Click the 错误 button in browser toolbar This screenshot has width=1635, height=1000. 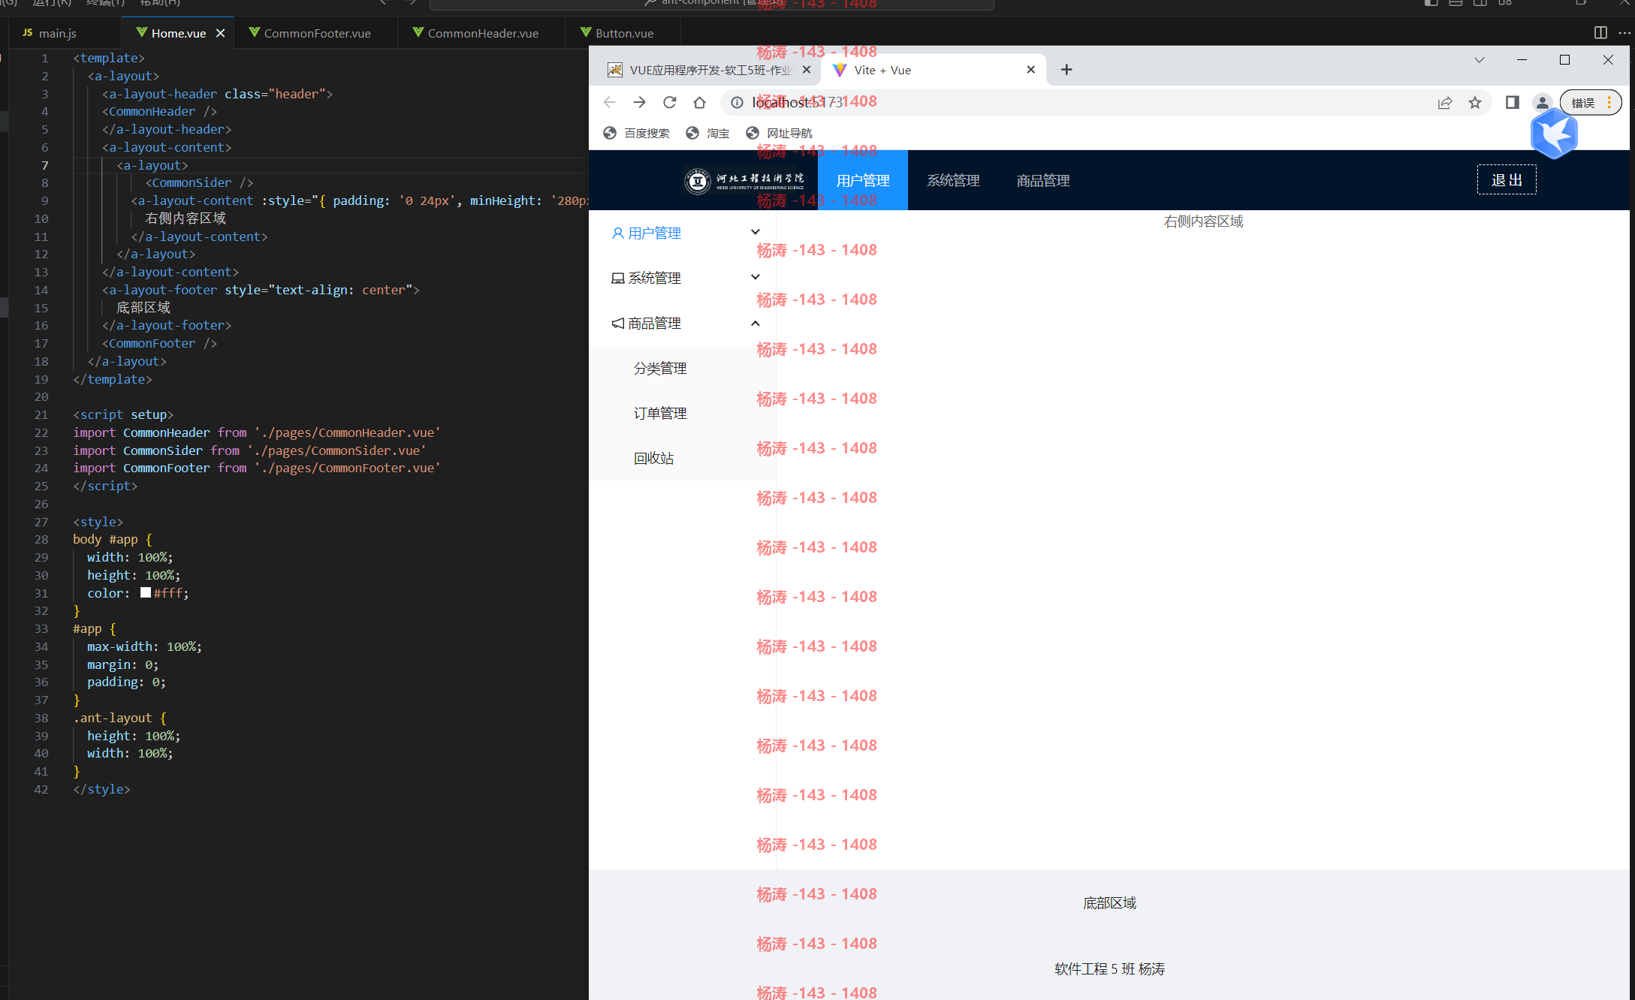pos(1591,103)
